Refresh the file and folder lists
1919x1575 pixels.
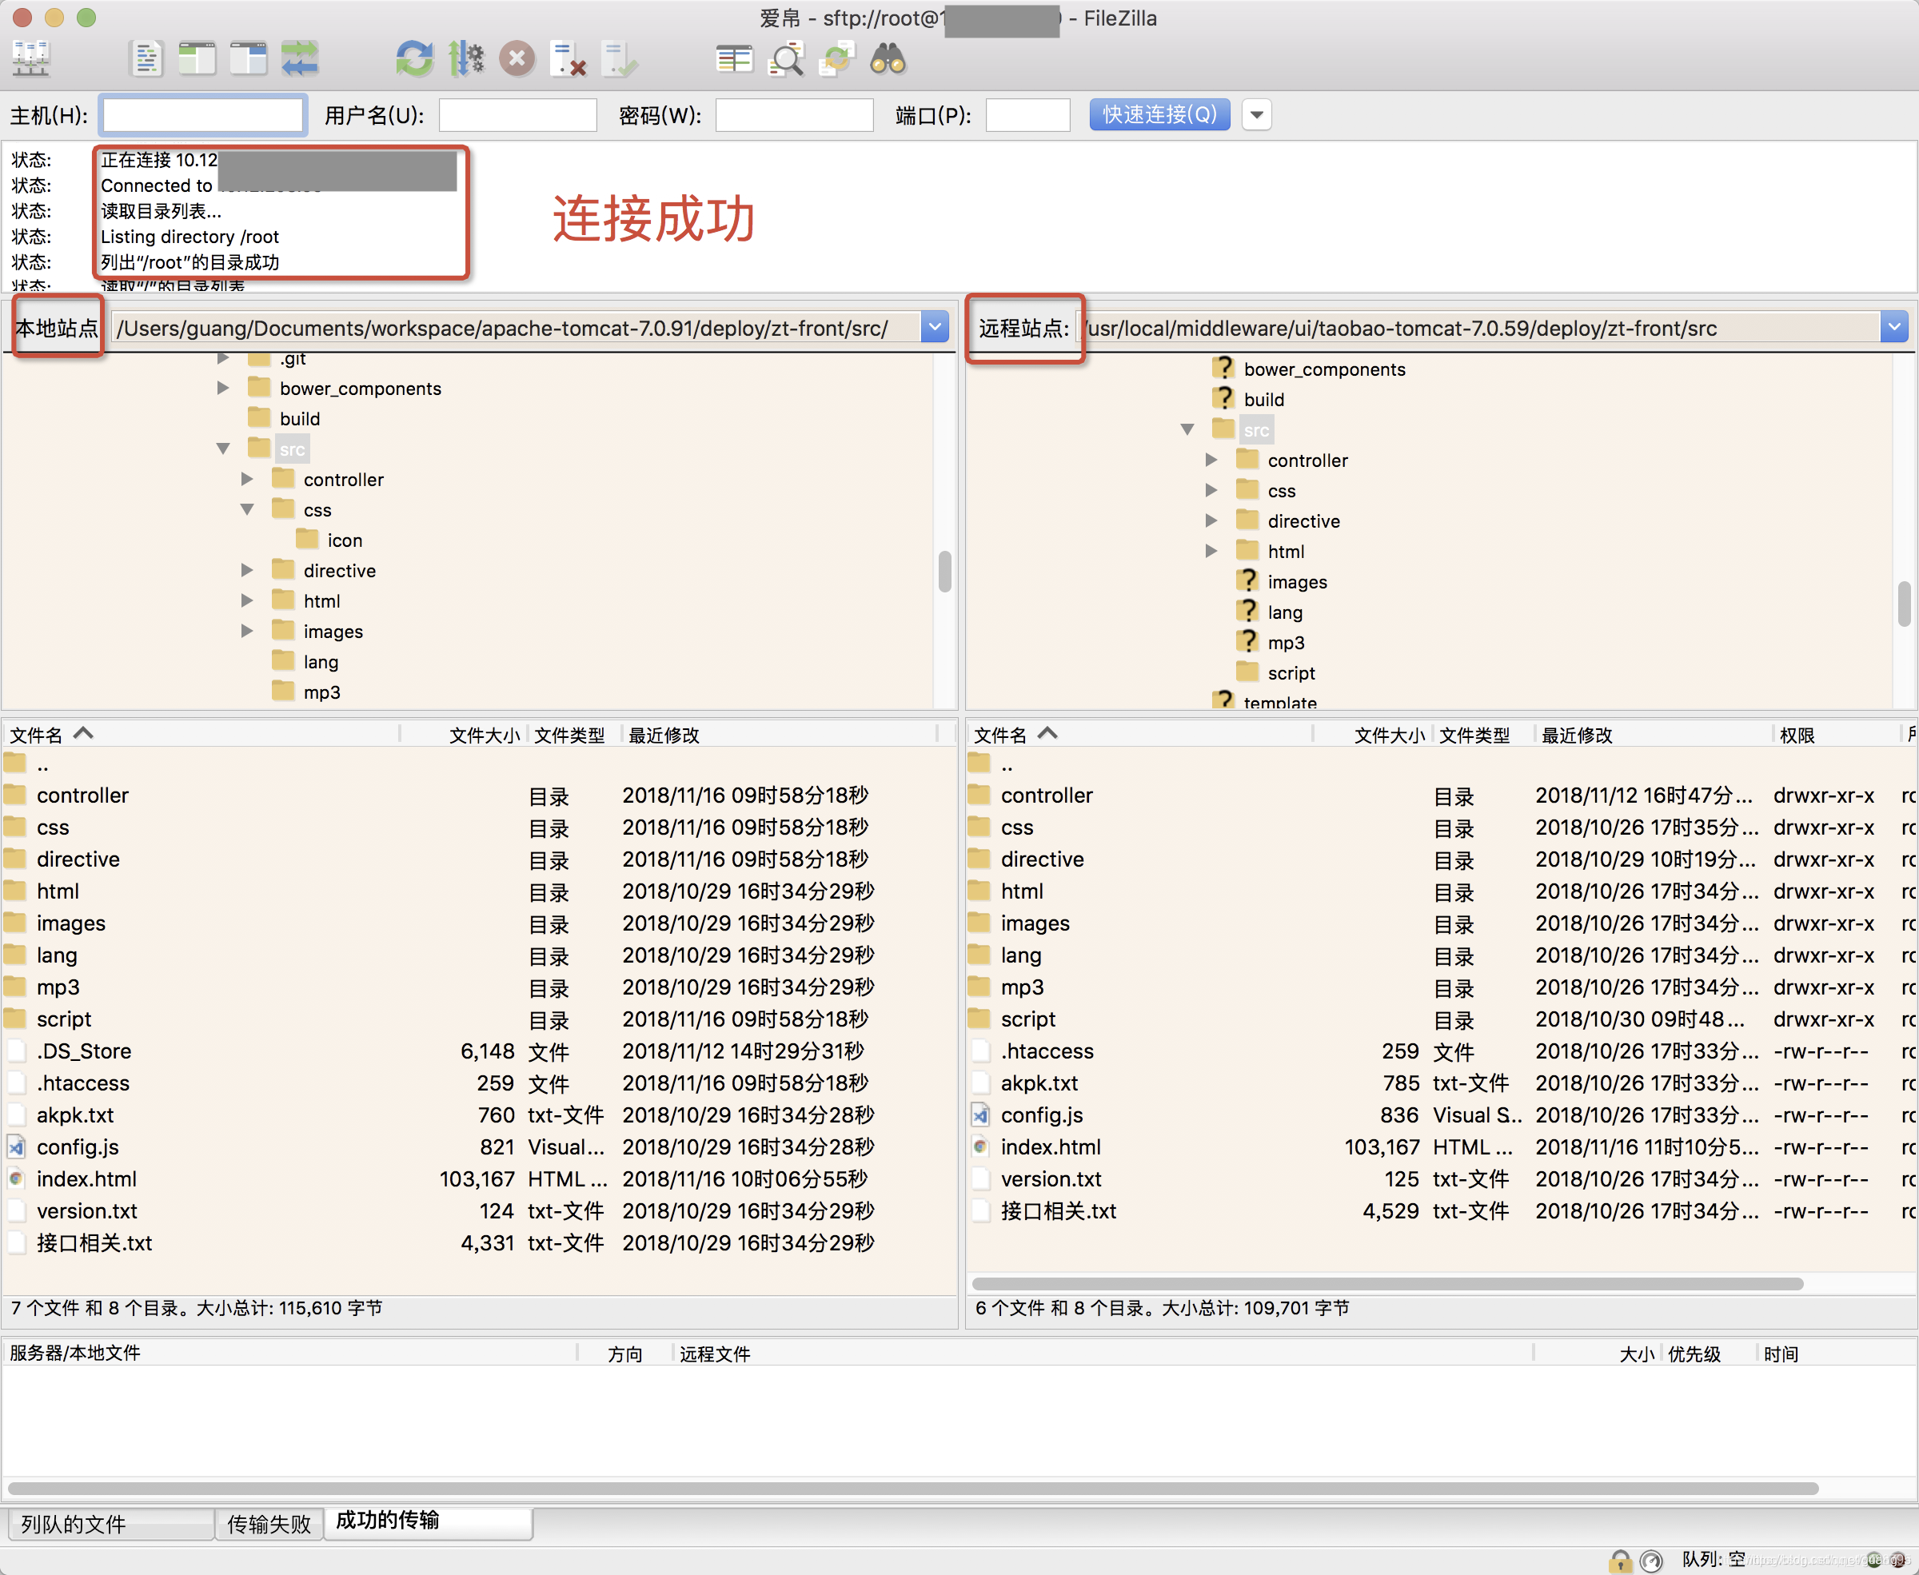click(x=415, y=60)
